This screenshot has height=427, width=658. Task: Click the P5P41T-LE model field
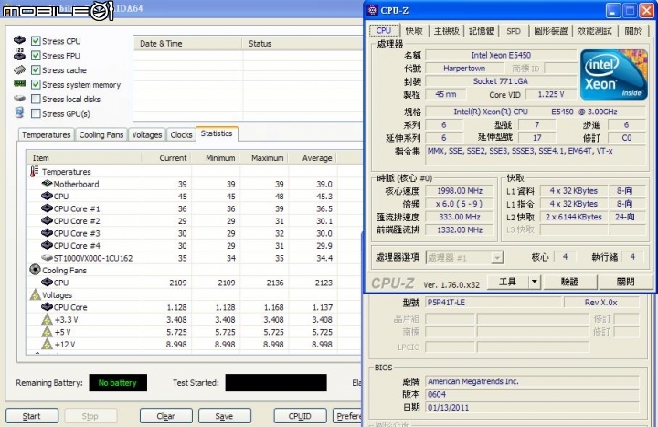point(493,303)
